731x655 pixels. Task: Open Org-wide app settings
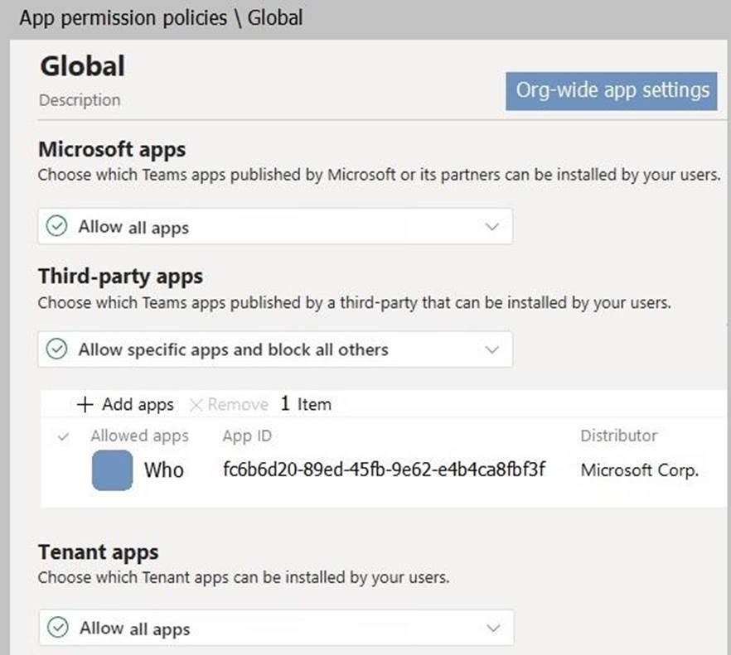pos(612,90)
